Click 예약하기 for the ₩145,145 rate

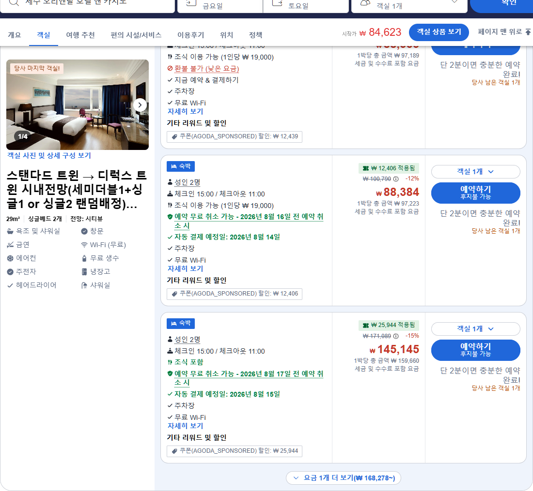point(475,350)
